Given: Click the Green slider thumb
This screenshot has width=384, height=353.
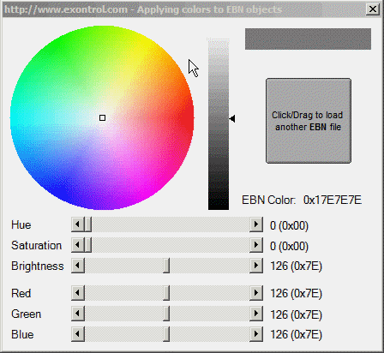Looking at the screenshot, I should coord(166,314).
